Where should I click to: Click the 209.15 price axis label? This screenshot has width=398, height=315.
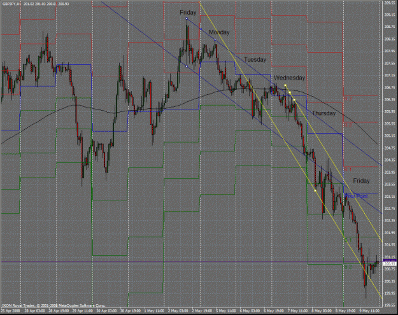coord(389,15)
